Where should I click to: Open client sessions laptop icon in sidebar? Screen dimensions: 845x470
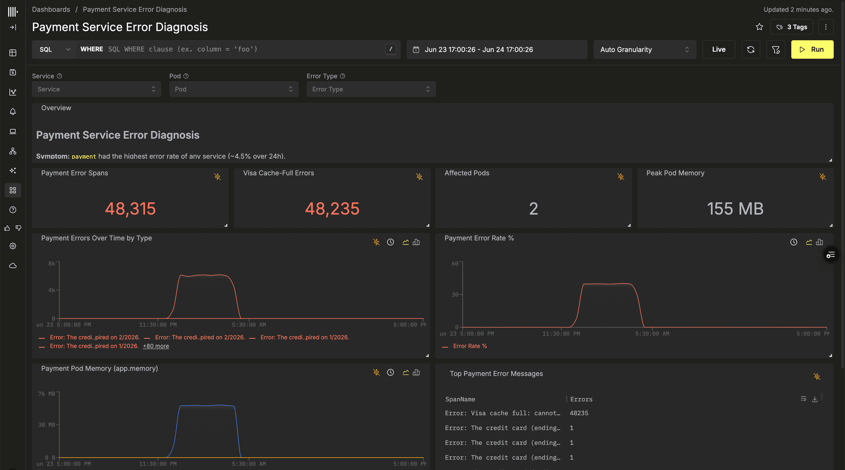(13, 131)
